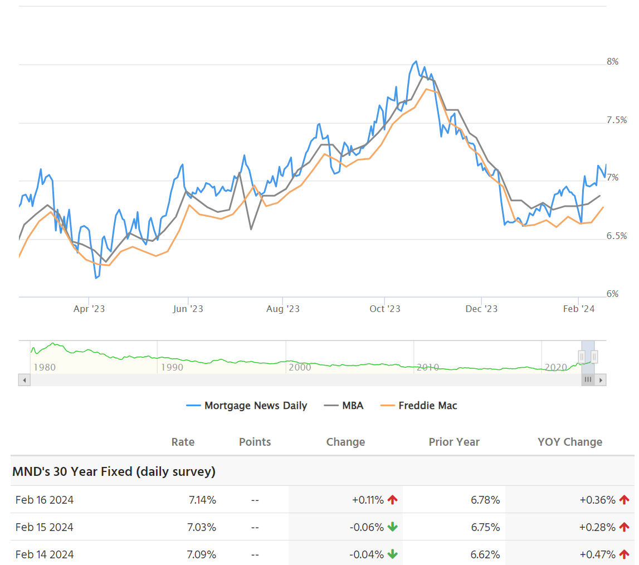The height and width of the screenshot is (565, 639).
Task: Click the Feb 15 YOY change red arrow
Action: pyautogui.click(x=624, y=527)
